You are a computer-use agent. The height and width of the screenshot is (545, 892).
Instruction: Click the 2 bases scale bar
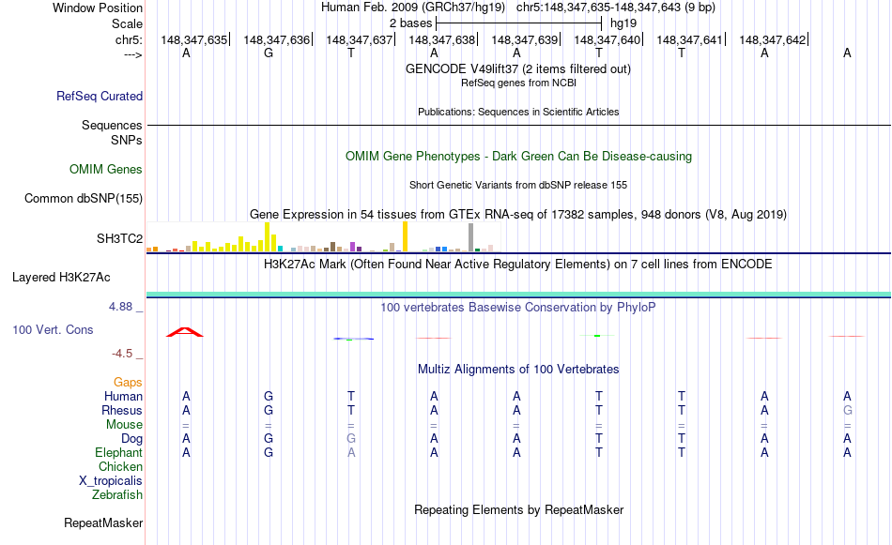coord(518,23)
